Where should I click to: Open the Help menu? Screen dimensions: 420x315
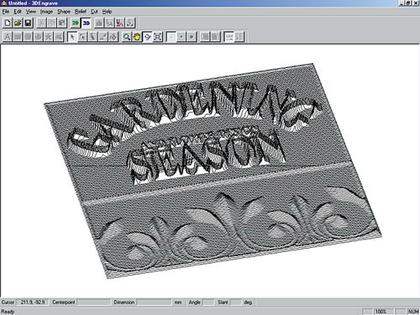pyautogui.click(x=107, y=12)
